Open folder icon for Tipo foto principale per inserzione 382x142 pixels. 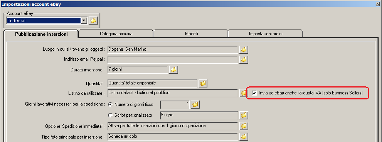tap(244, 136)
